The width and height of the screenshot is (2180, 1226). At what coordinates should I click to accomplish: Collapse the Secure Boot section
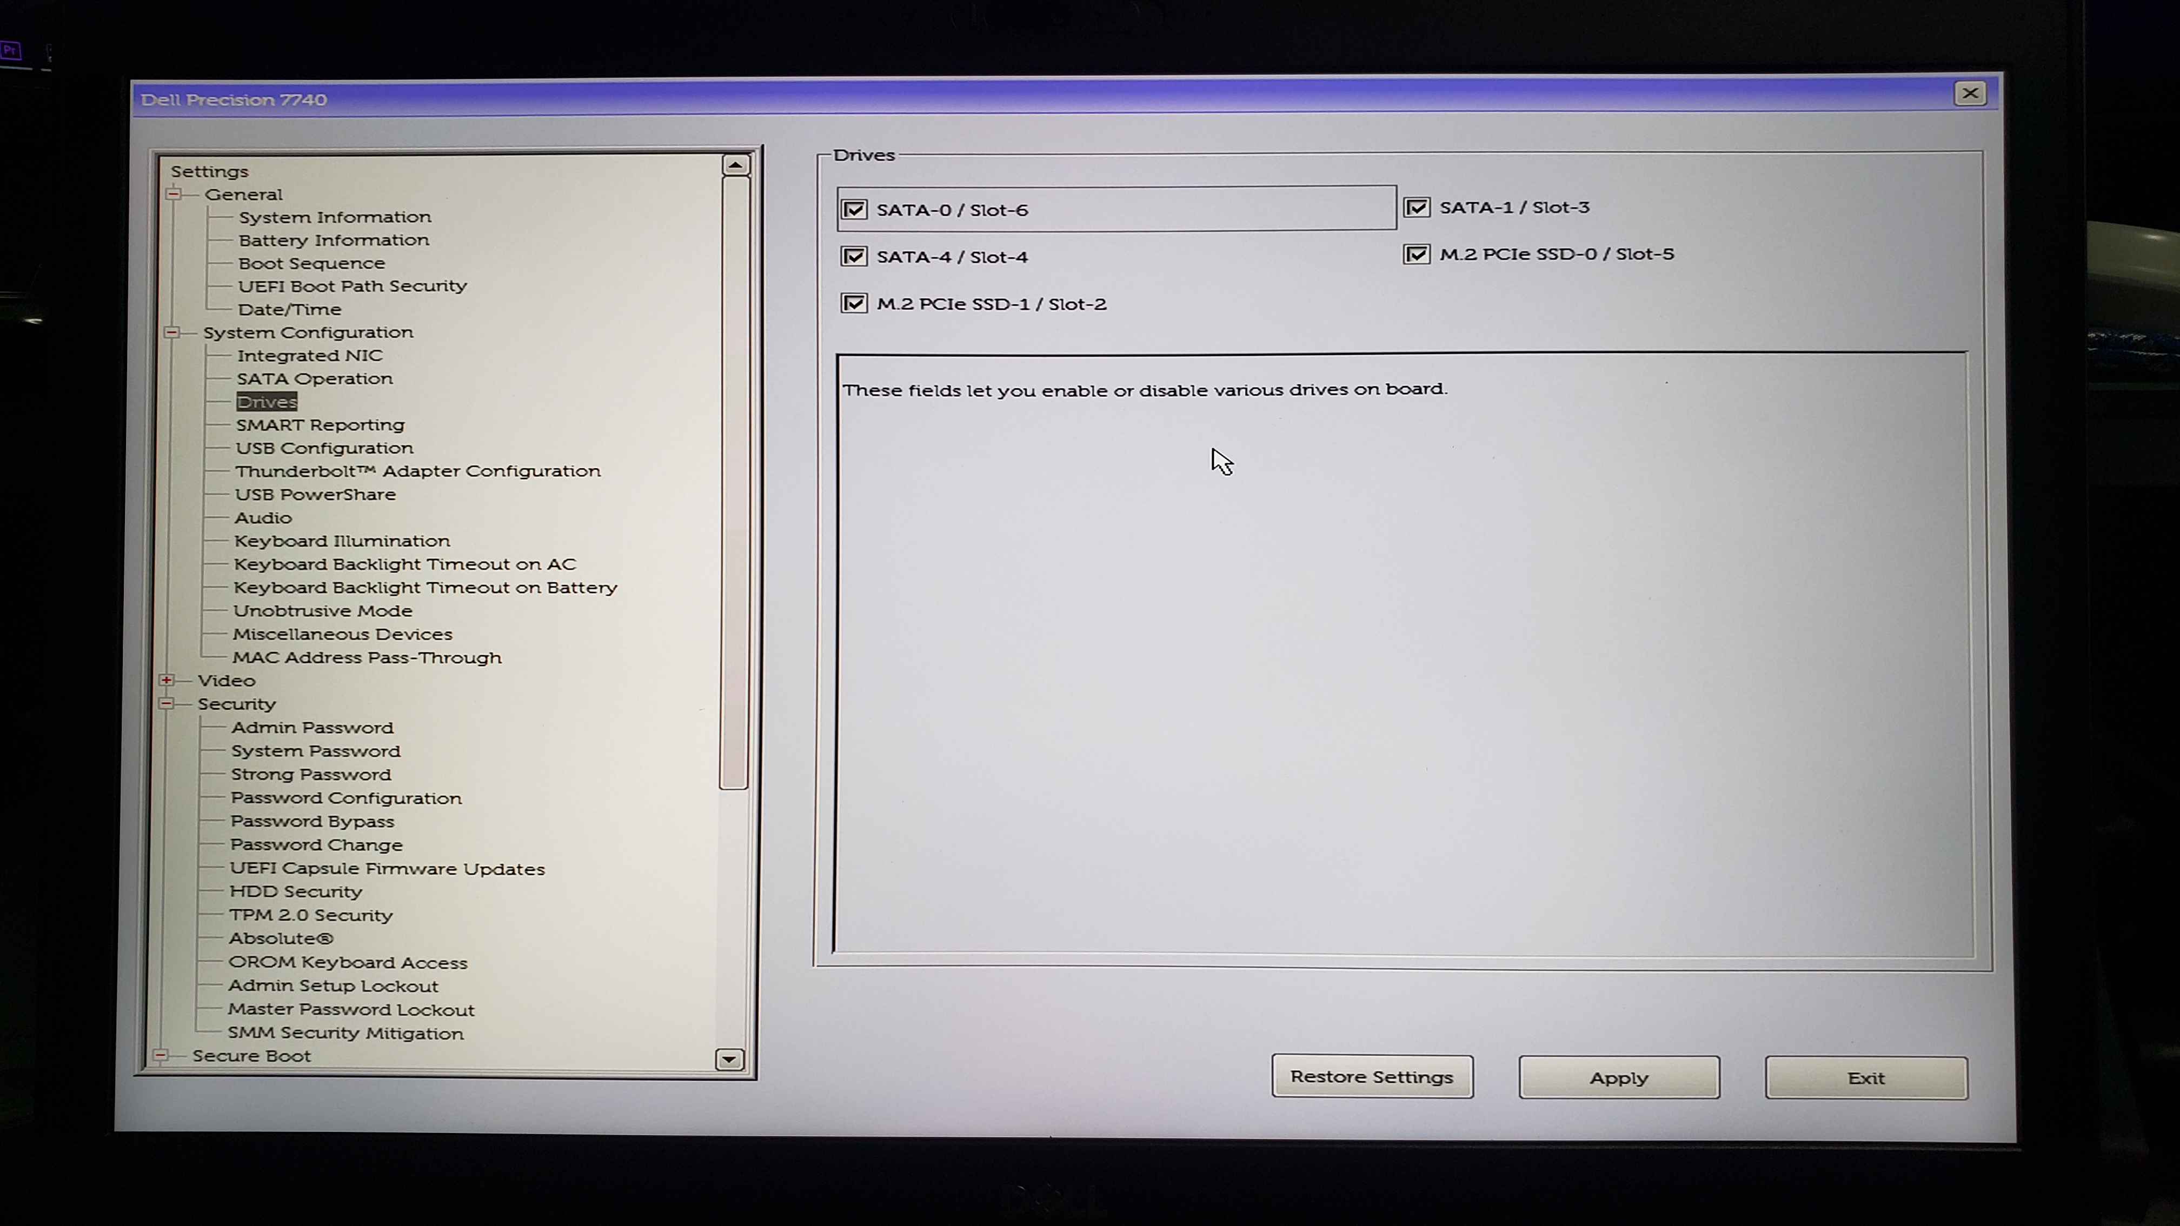tap(160, 1055)
